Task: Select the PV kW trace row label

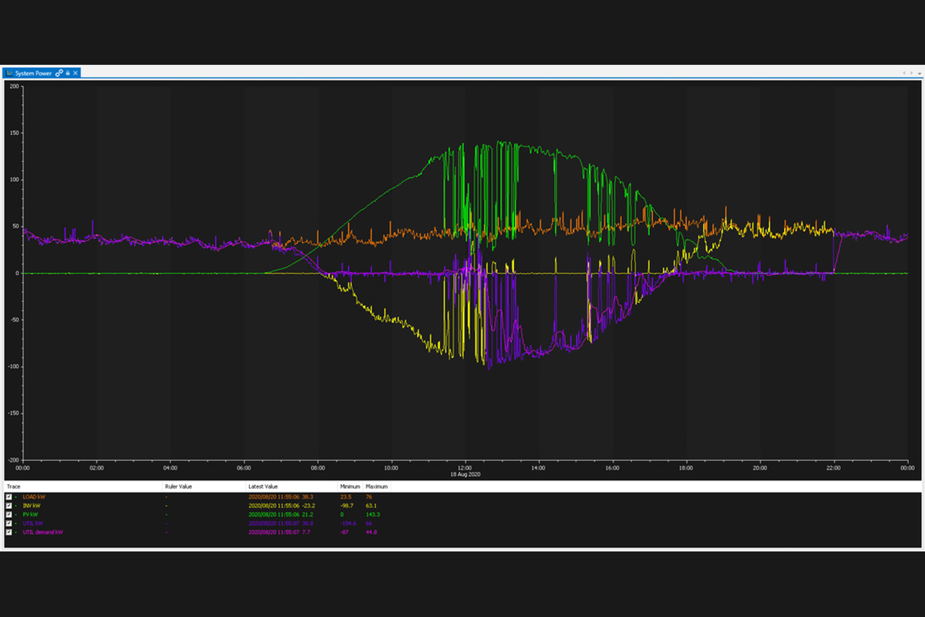Action: 31,514
